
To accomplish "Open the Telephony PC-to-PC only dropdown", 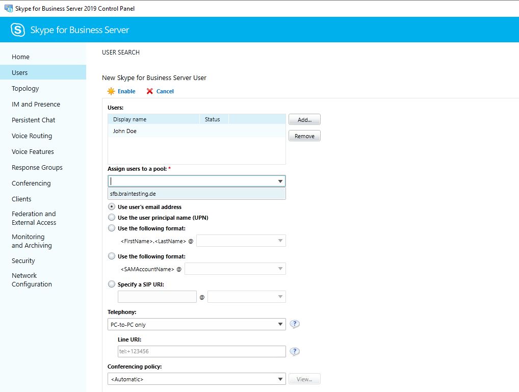I will point(280,325).
